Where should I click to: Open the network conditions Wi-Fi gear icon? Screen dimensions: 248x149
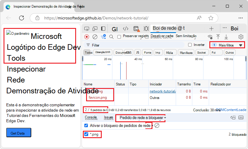pyautogui.click(x=210, y=37)
